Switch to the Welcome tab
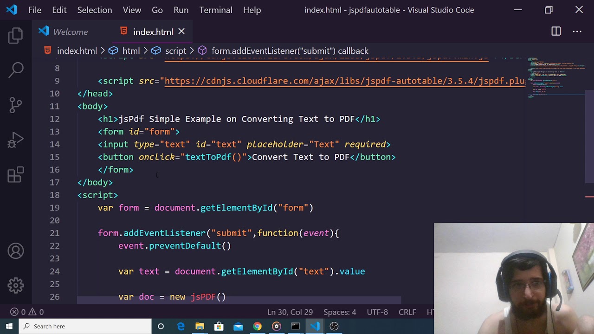Screen dimensions: 594x334 coord(70,32)
